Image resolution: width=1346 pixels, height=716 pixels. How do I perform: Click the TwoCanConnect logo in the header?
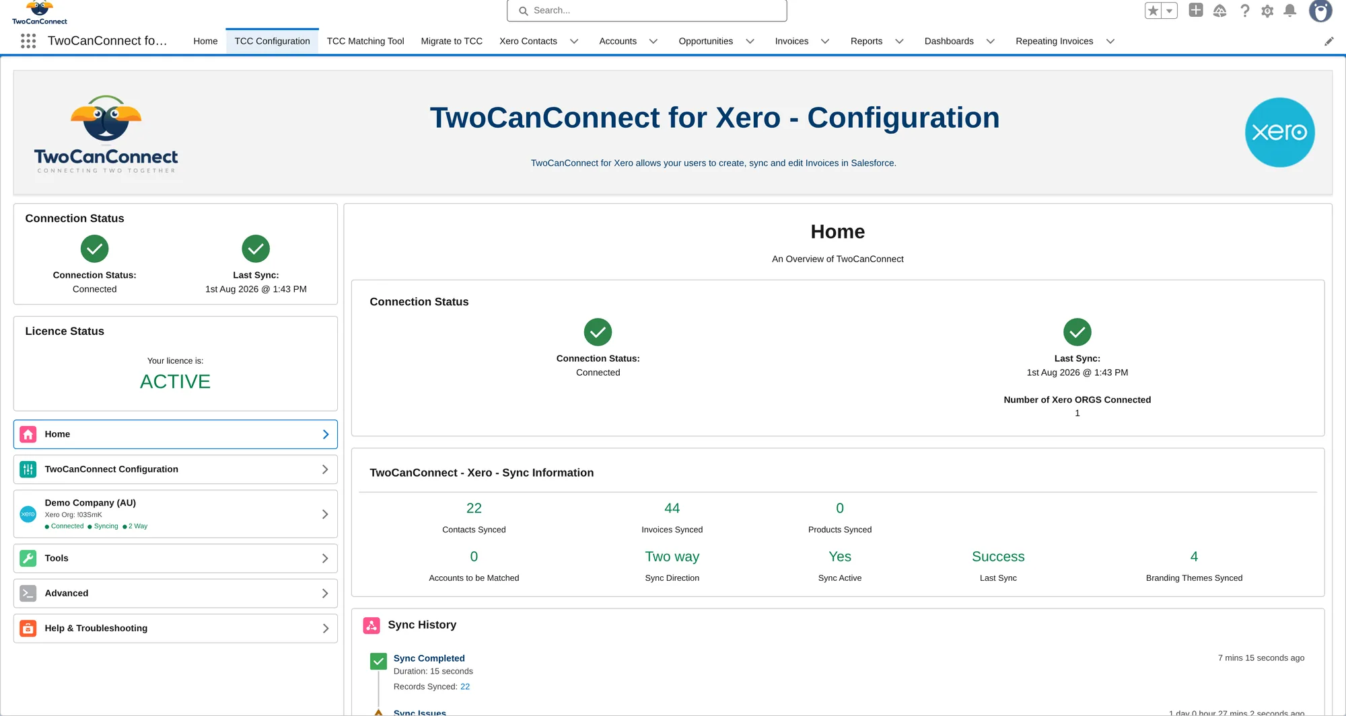(40, 13)
